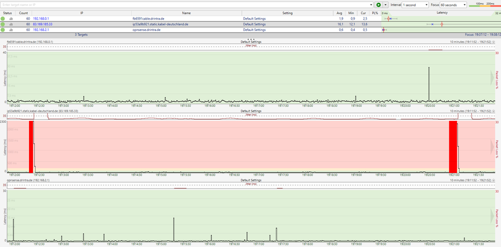Open the Focus combo box showing 60 seconds
The image size is (501, 247).
coord(453,5)
